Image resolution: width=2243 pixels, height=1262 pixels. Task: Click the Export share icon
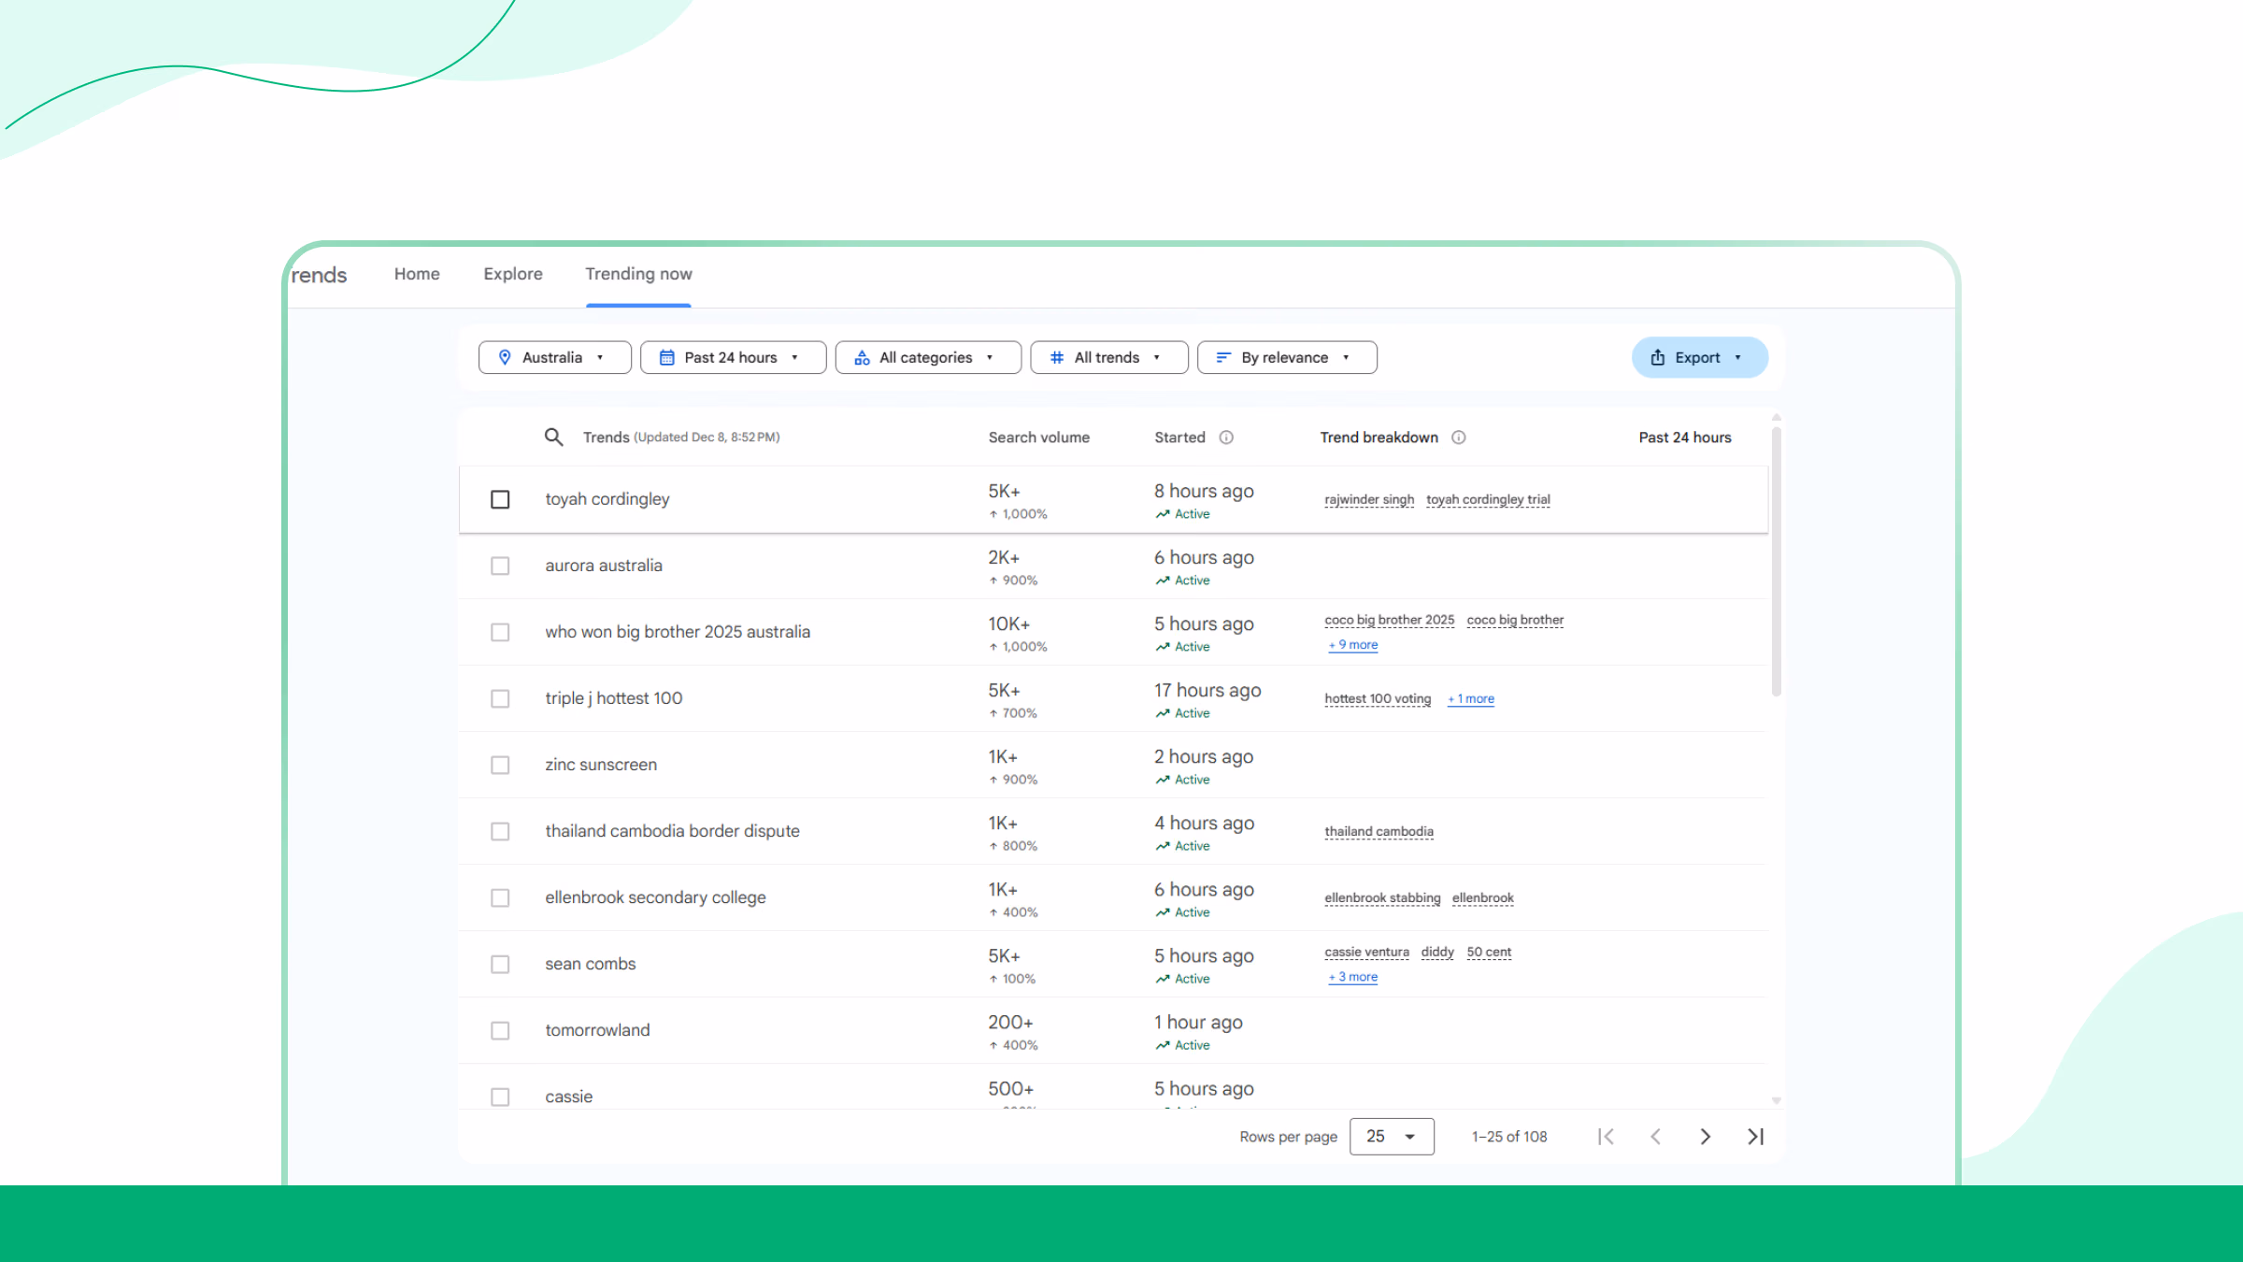pos(1657,357)
